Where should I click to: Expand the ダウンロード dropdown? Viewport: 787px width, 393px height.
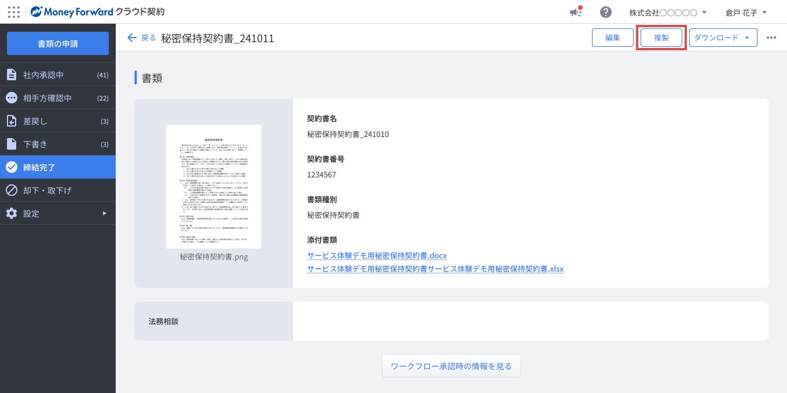(723, 38)
